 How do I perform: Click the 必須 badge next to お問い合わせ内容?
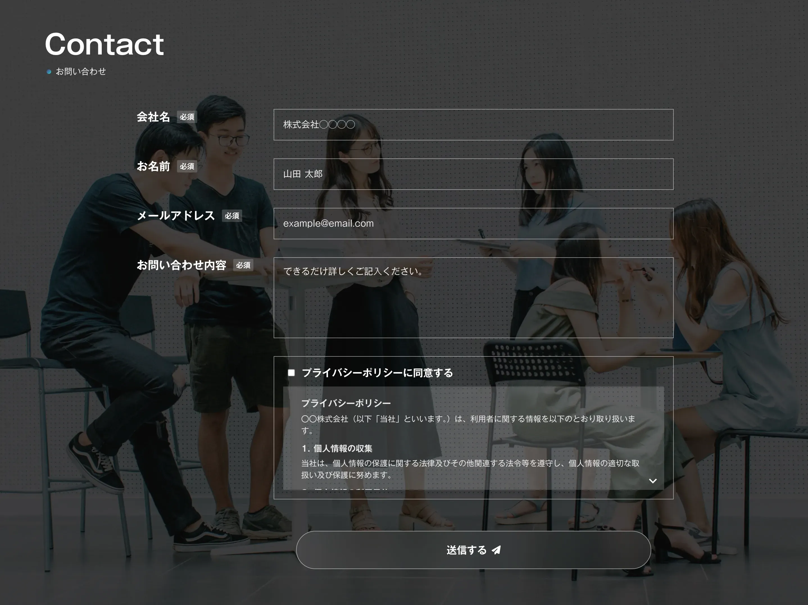point(243,265)
